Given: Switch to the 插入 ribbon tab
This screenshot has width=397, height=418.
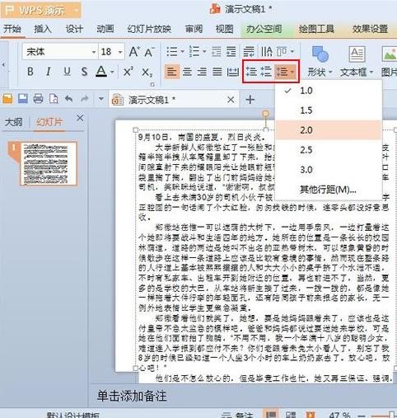Looking at the screenshot, I should 43,29.
